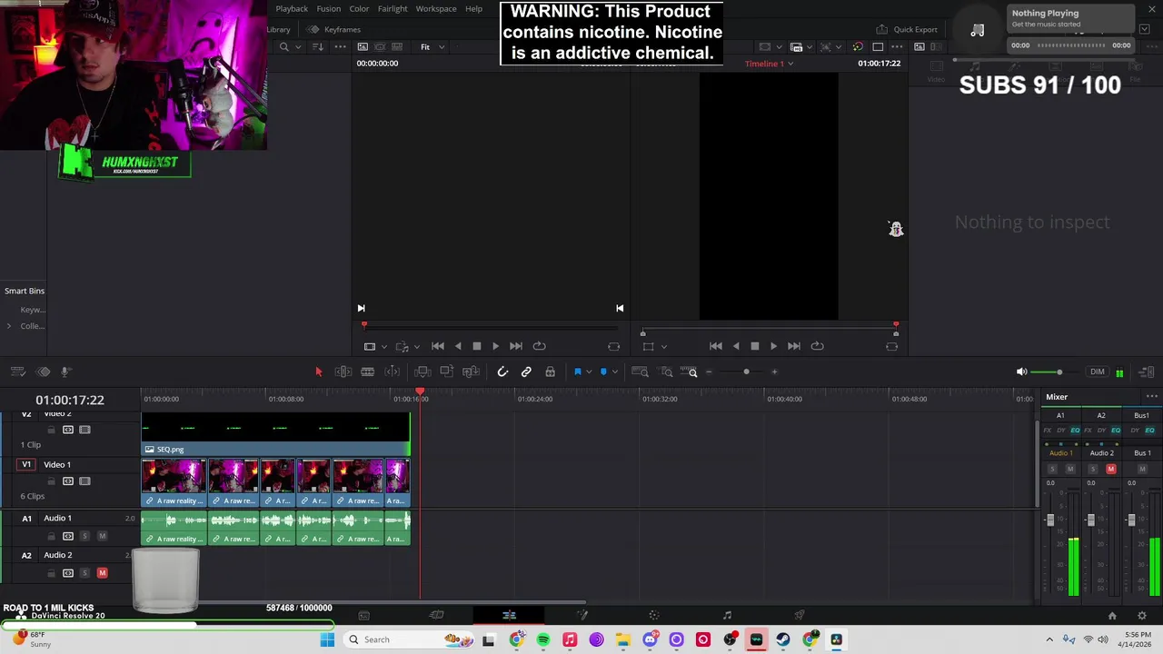Lock the Video 1 track
The width and height of the screenshot is (1163, 654).
51,481
